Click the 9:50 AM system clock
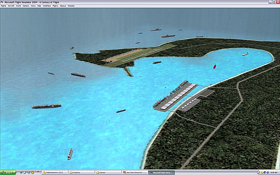 274,173
